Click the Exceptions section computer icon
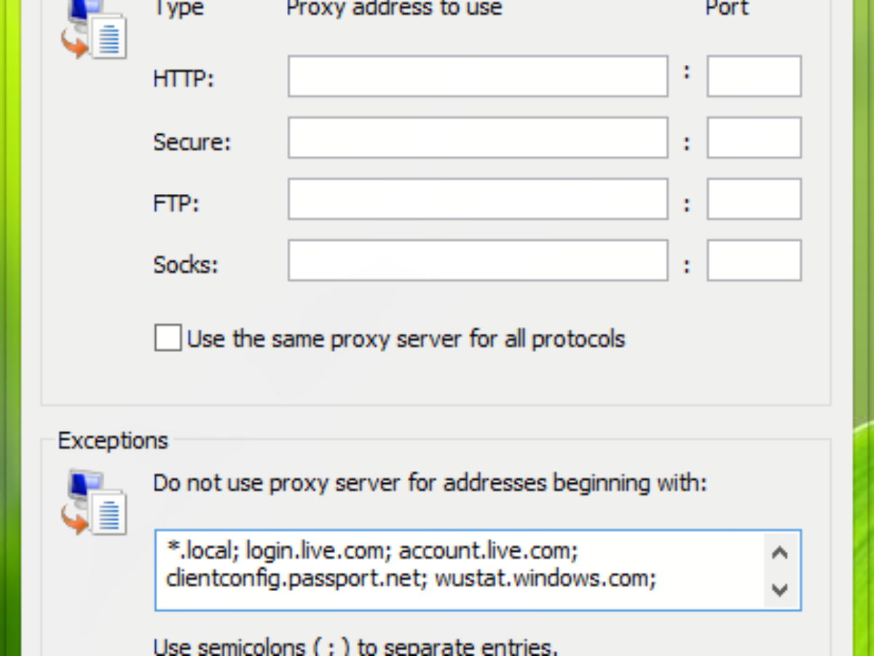 point(94,503)
